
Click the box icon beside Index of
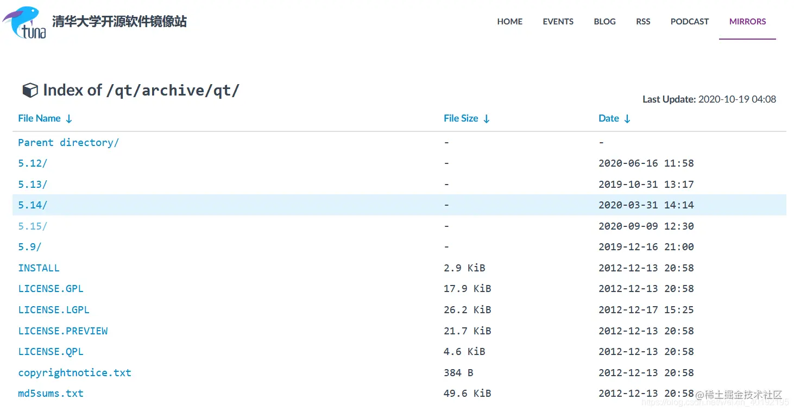pyautogui.click(x=30, y=90)
